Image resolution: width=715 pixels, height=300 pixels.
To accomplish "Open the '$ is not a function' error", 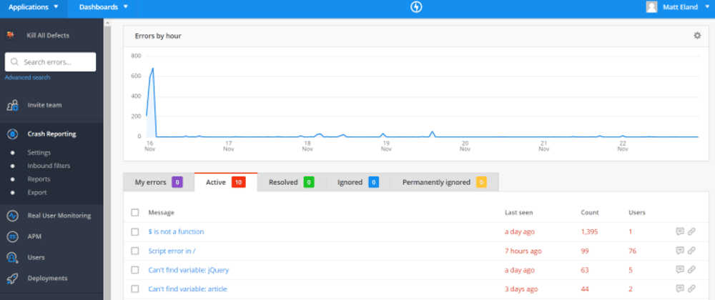I will (x=176, y=231).
